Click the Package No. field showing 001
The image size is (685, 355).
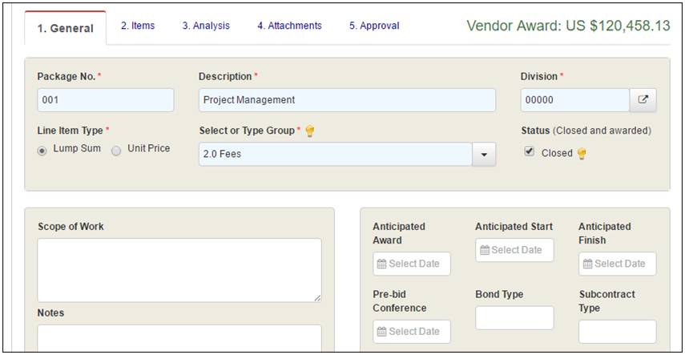106,99
